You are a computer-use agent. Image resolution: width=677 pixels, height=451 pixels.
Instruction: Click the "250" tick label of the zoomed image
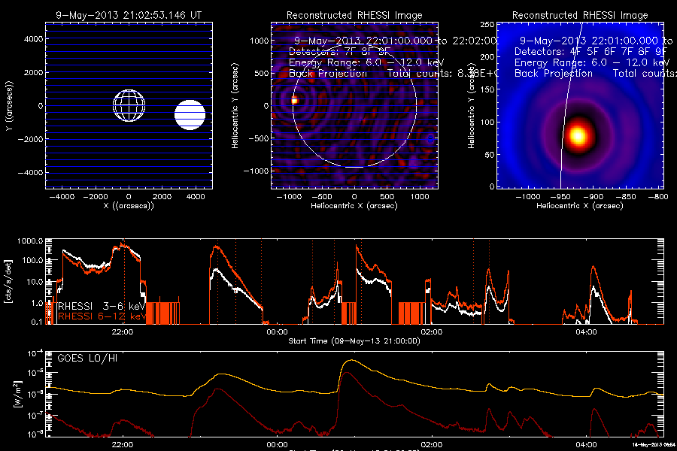coord(487,25)
